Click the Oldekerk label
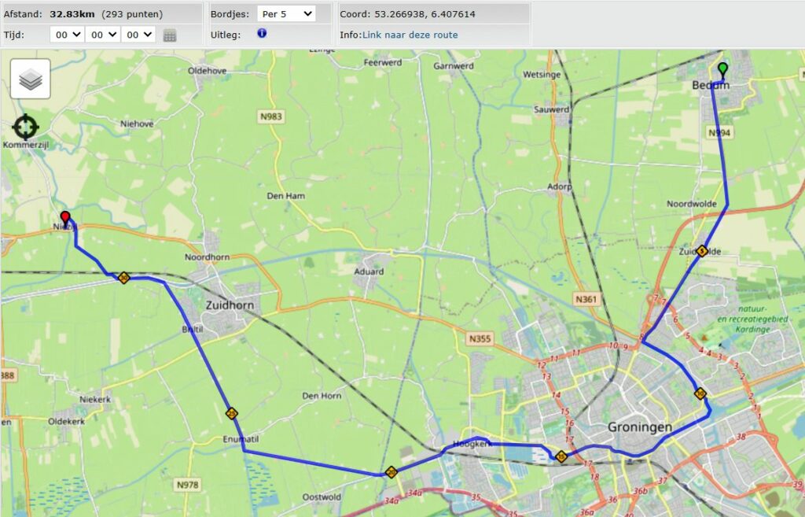The width and height of the screenshot is (805, 517). 66,422
